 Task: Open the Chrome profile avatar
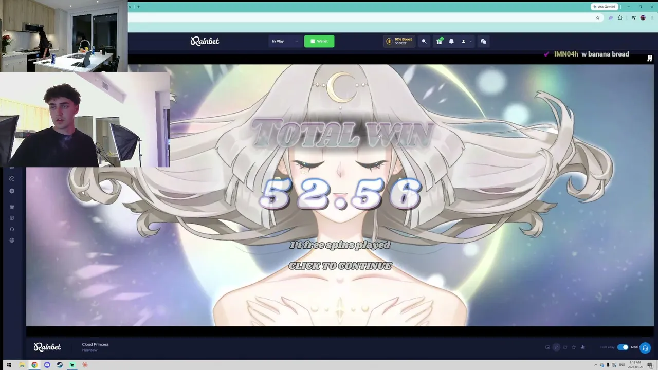(643, 17)
